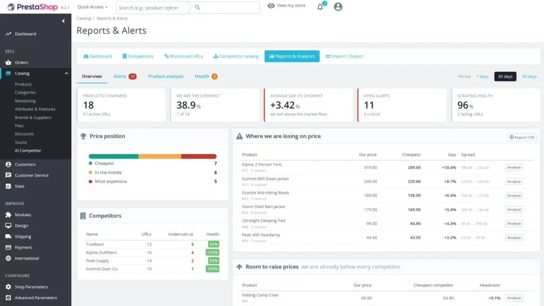Open the Product analysis sub-tab
544x306 pixels.
tap(166, 76)
